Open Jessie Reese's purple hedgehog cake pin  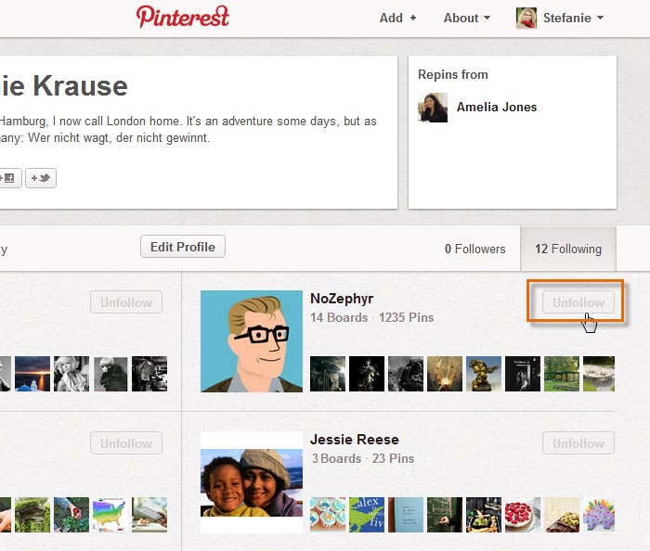599,515
